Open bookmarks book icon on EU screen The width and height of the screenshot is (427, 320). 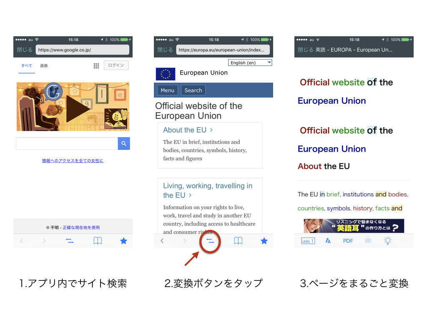(238, 240)
